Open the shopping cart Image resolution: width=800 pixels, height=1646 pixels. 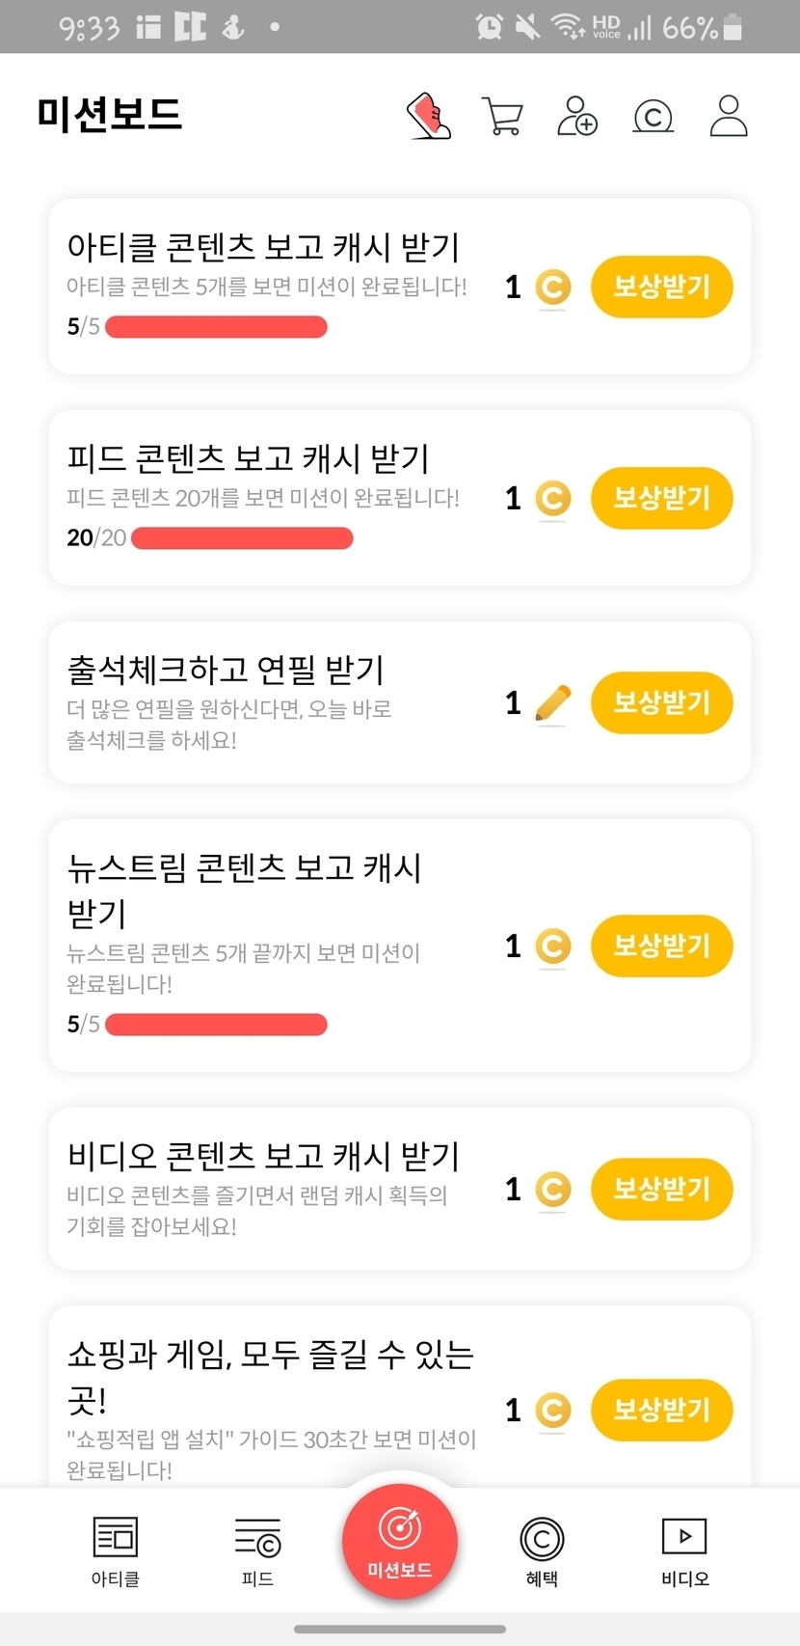pyautogui.click(x=501, y=117)
